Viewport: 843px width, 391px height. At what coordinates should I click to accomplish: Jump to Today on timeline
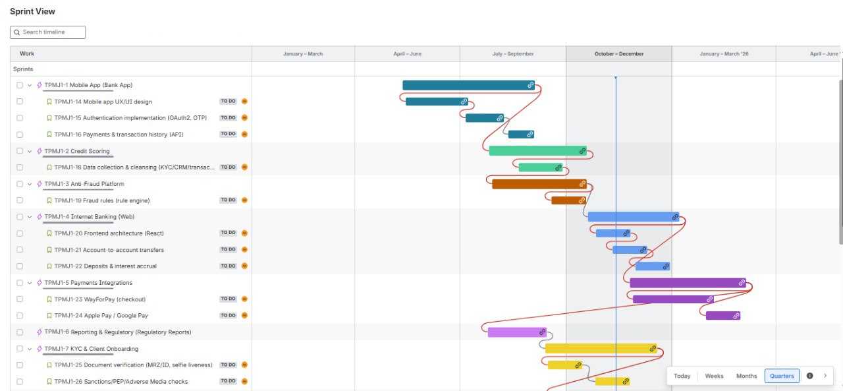[682, 376]
